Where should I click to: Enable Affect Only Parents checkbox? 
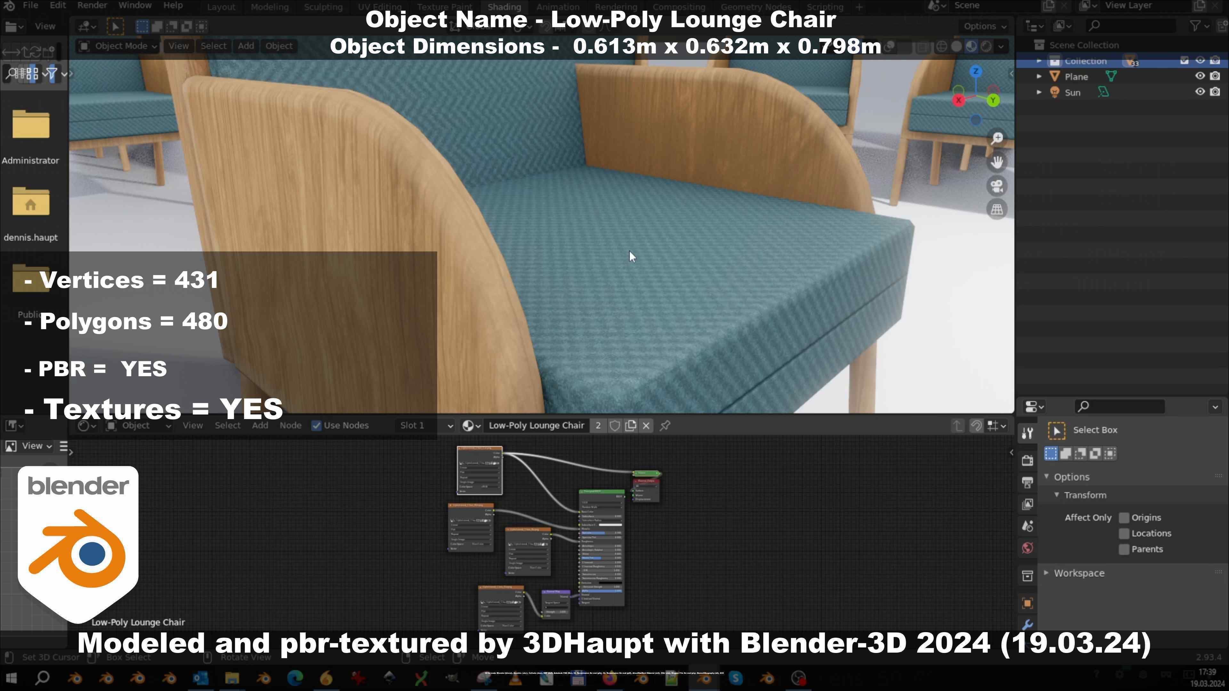(1124, 549)
